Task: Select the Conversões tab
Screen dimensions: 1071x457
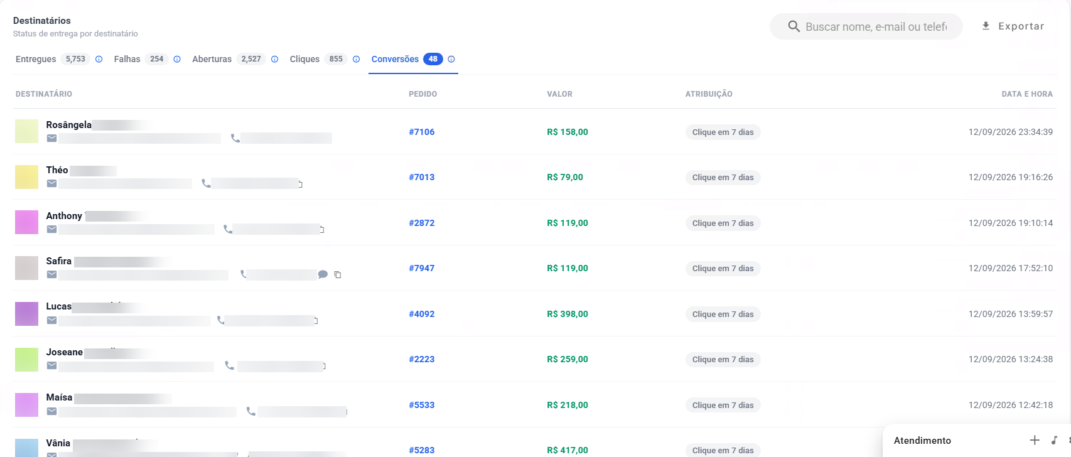Action: (407, 59)
